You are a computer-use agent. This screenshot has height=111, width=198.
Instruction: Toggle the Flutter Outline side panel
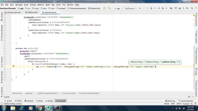(196, 37)
